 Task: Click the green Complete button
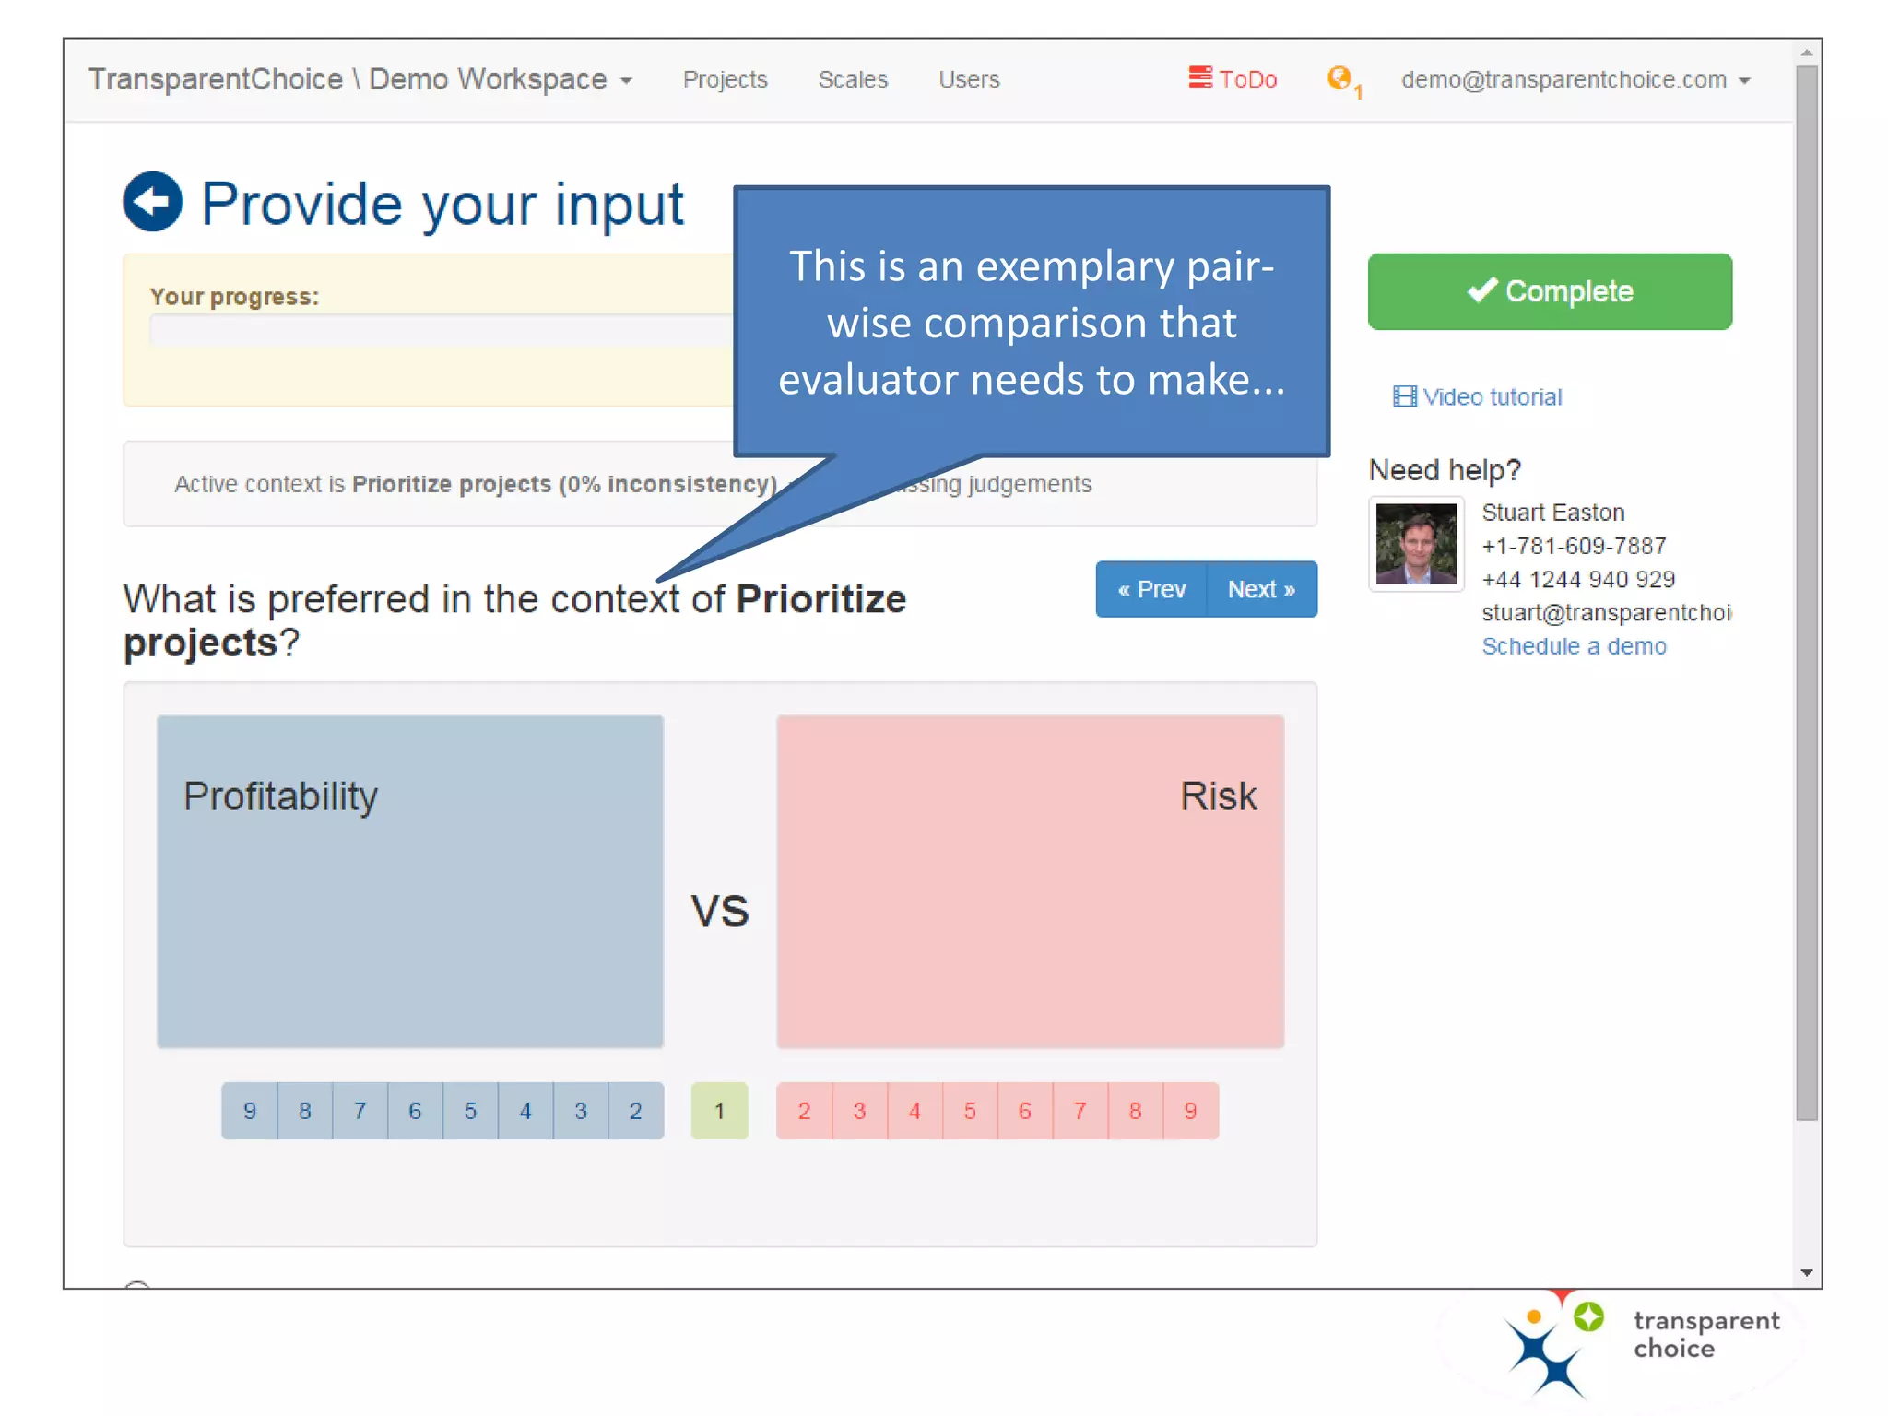coord(1550,291)
